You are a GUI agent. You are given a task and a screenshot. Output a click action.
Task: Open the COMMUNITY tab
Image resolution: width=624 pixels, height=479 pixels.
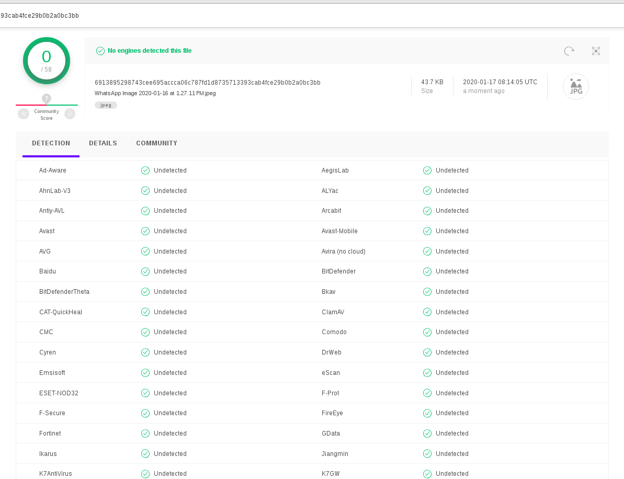point(157,143)
